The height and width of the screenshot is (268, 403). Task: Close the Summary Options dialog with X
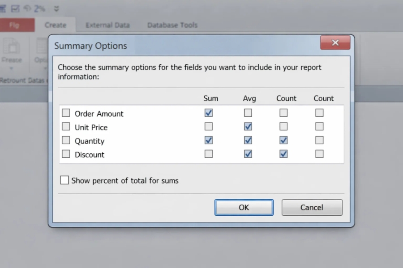point(335,43)
